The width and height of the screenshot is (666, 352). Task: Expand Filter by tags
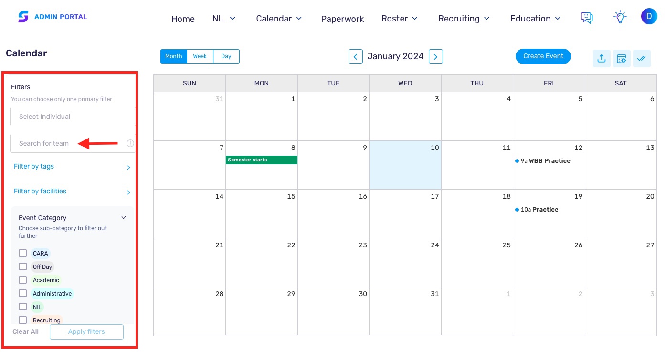72,167
